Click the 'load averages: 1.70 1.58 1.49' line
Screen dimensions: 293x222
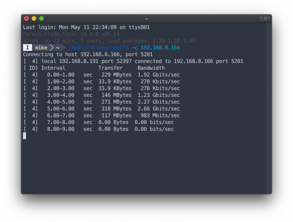click(x=109, y=41)
